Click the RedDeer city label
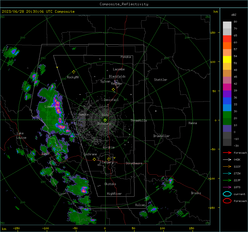 click(x=117, y=84)
